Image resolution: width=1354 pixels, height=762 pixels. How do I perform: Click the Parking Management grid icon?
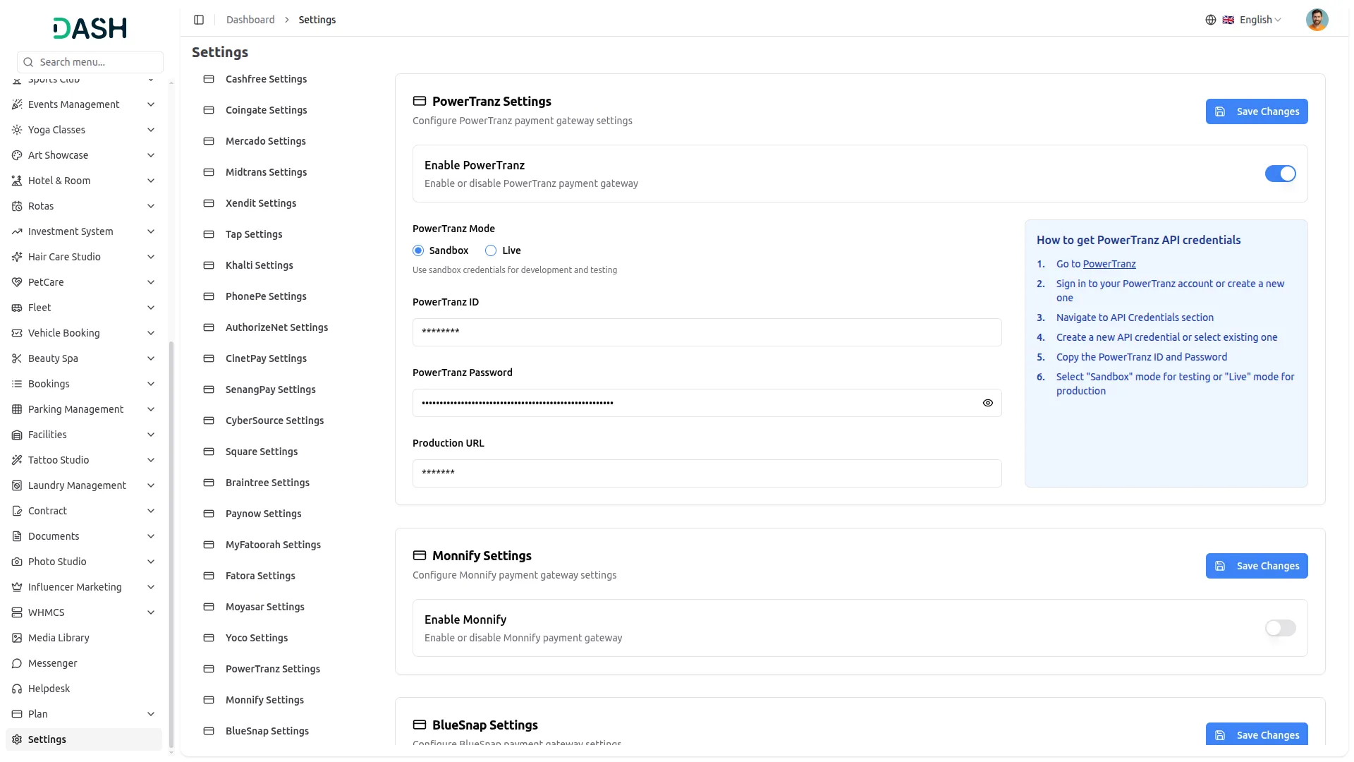[17, 409]
